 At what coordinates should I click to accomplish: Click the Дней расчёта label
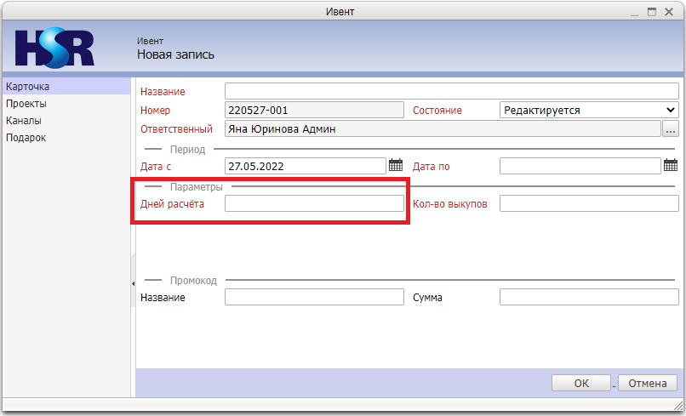[x=172, y=204]
